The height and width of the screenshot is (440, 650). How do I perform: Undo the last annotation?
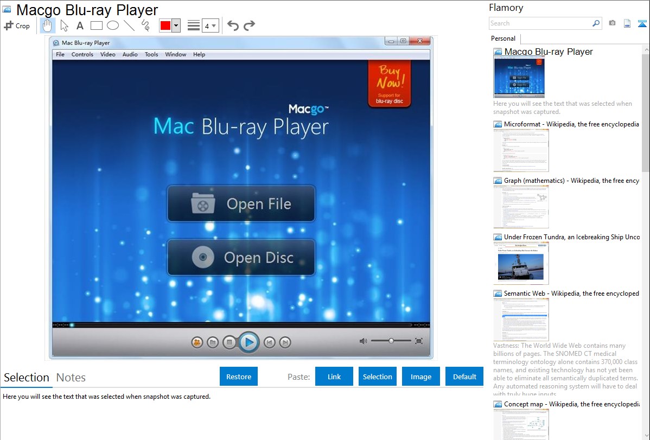pyautogui.click(x=233, y=25)
